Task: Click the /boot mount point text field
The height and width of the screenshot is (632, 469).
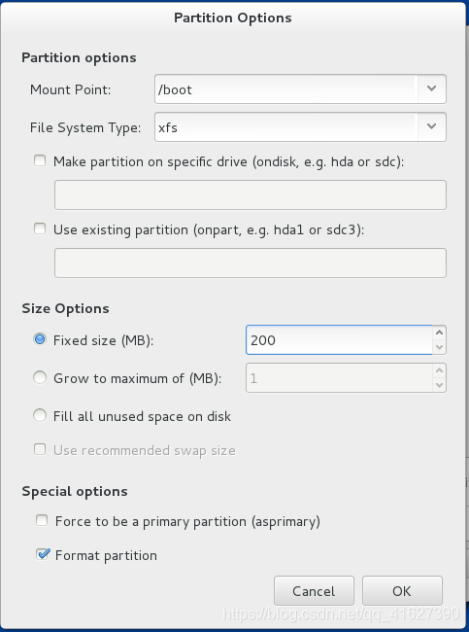Action: coord(286,89)
